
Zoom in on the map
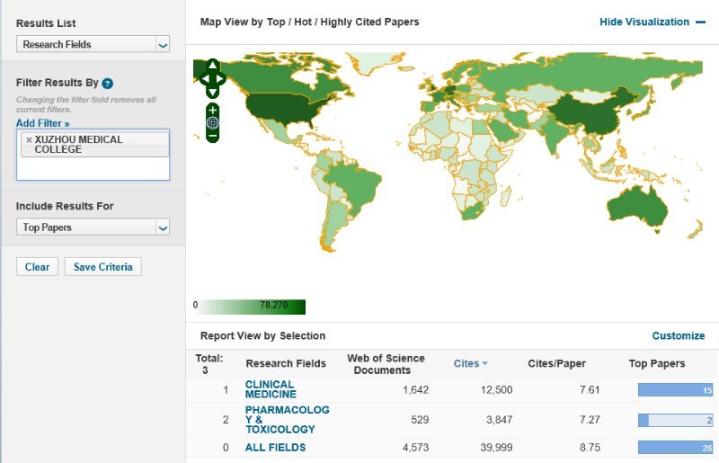coord(212,110)
